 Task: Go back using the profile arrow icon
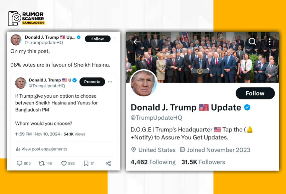click(136, 42)
